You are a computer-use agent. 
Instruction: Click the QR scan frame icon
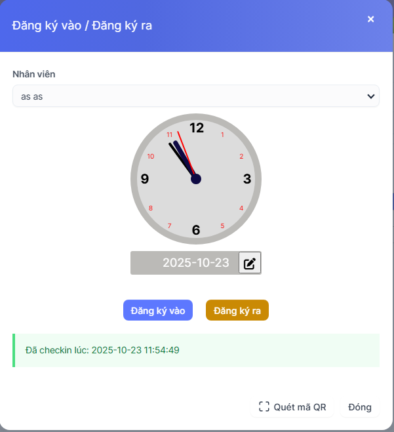pos(264,406)
